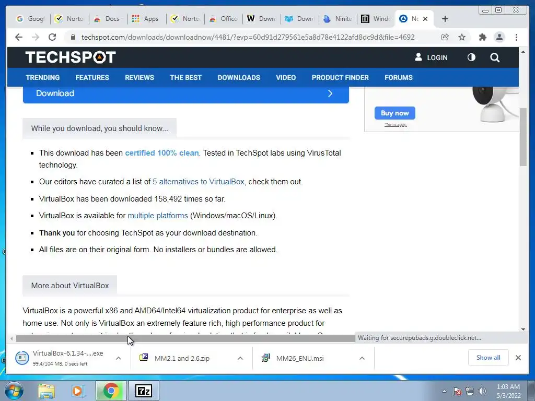Switch to the Windows tab with building icon
The width and height of the screenshot is (535, 401).
377,19
